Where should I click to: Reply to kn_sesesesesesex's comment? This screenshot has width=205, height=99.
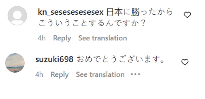coord(62,38)
